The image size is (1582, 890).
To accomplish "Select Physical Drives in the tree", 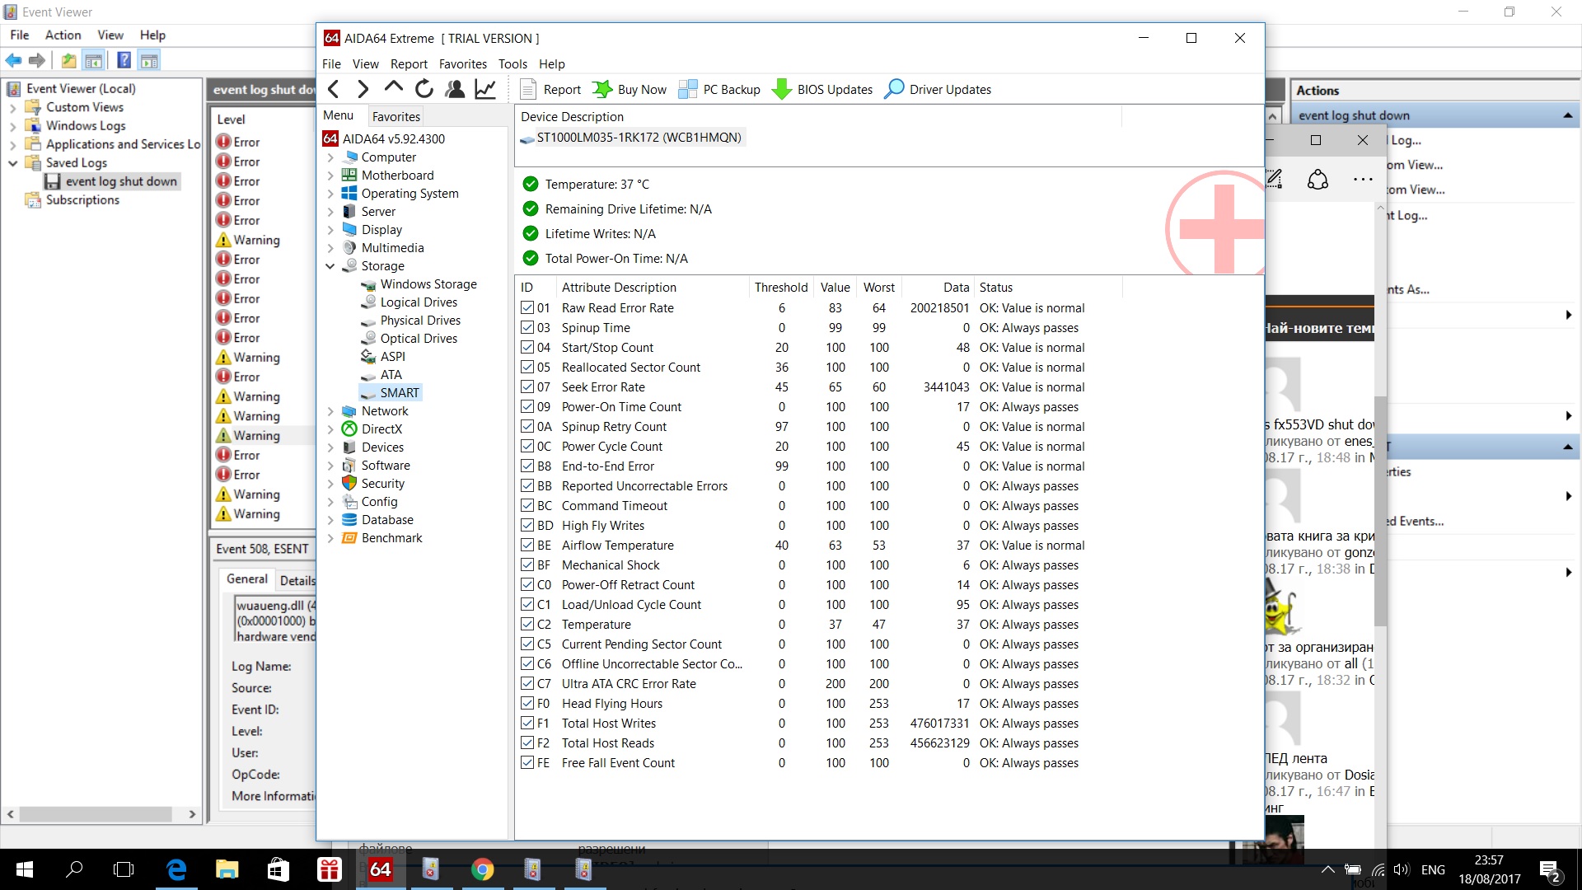I will [420, 321].
